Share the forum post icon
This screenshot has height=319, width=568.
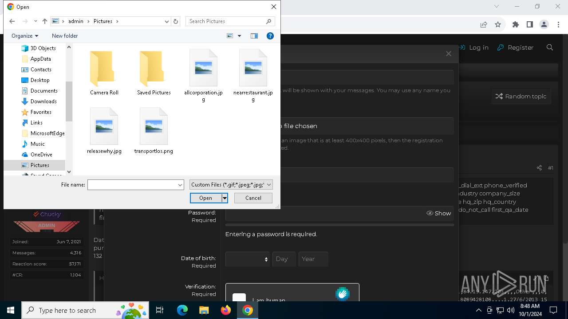tap(539, 168)
